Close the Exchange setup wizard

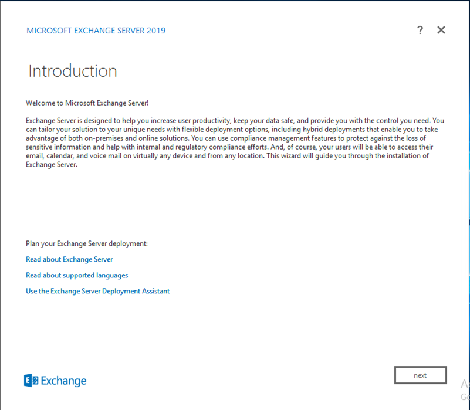click(x=441, y=30)
